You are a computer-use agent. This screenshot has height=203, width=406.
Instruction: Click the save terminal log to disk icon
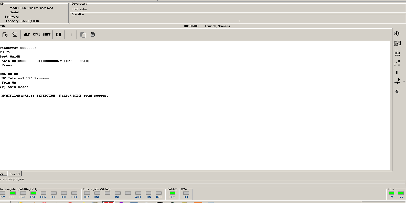pos(15,35)
